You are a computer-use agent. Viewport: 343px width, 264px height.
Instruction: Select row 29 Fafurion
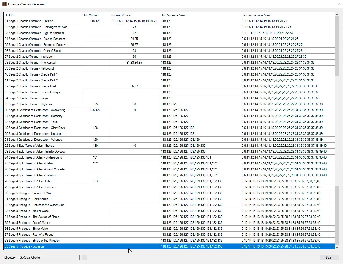pyautogui.click(x=169, y=187)
